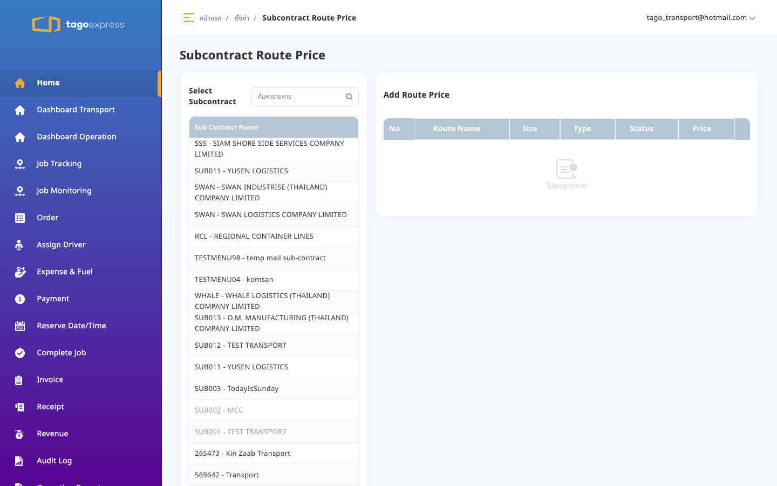The image size is (777, 486).
Task: Focus the subcontract search field
Action: click(x=305, y=97)
